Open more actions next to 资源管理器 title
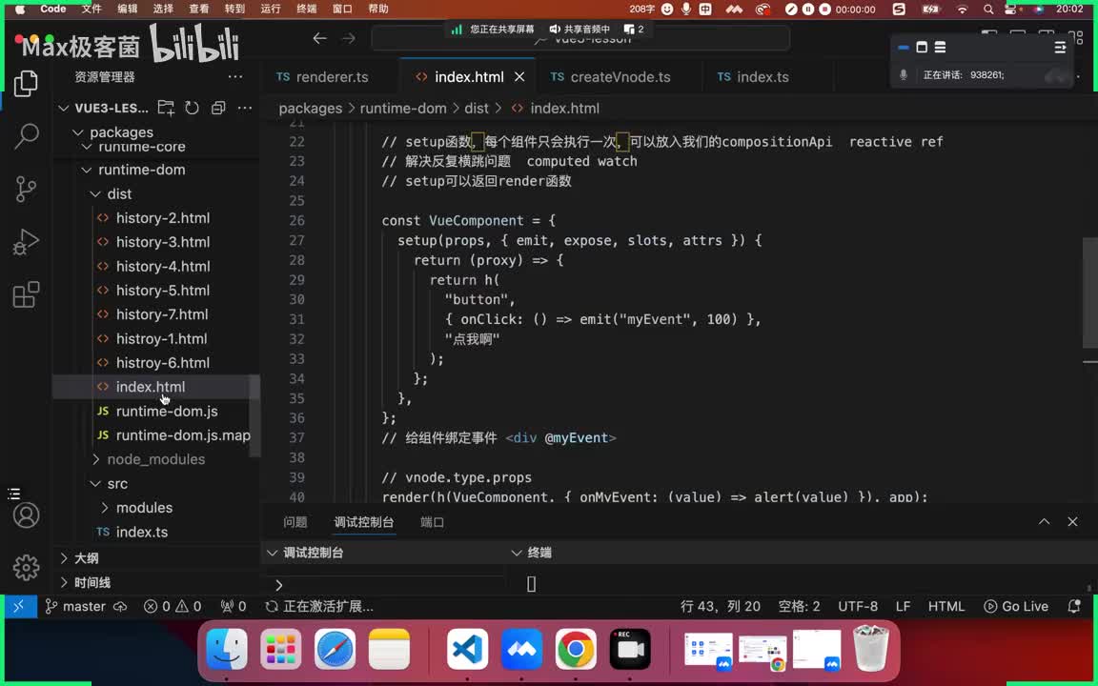The width and height of the screenshot is (1098, 686). point(235,77)
